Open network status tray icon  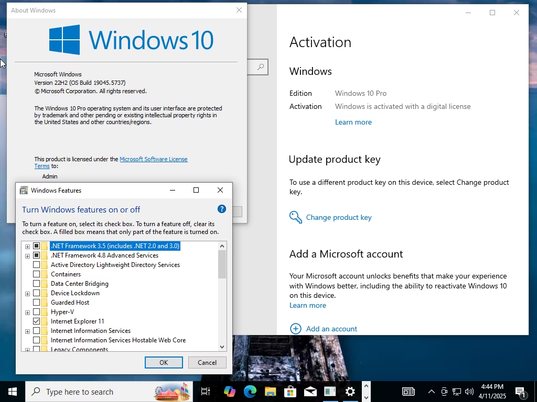457,392
